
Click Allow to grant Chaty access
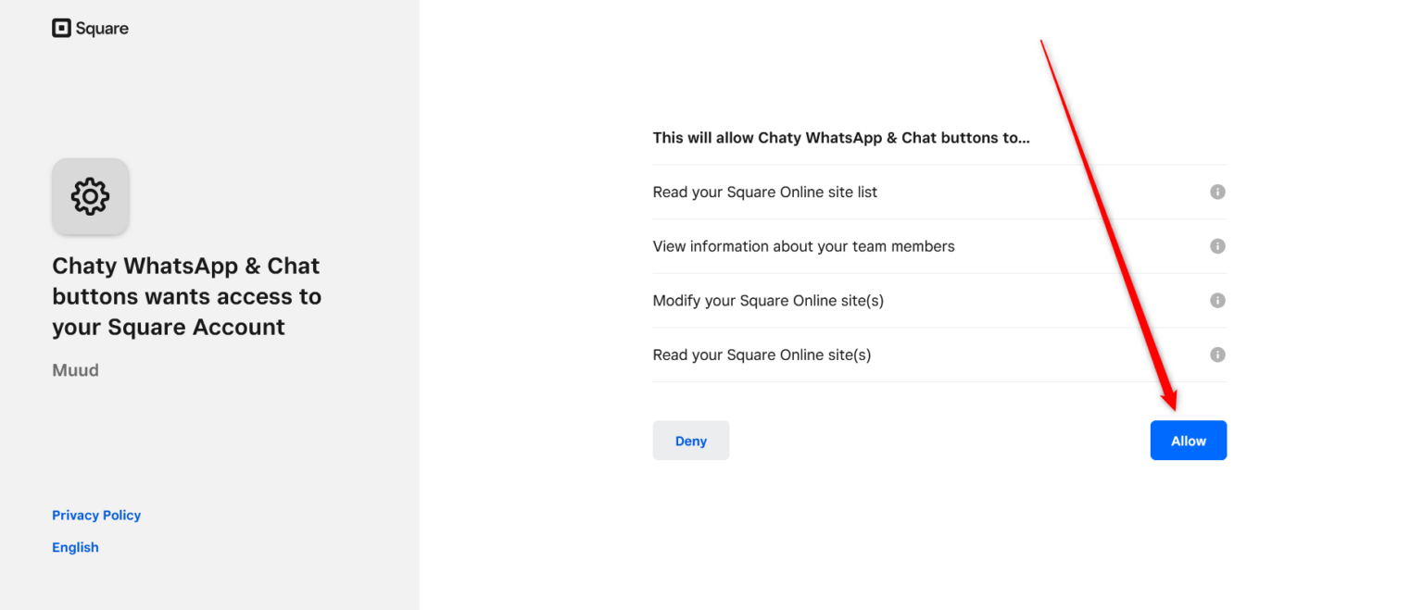tap(1189, 440)
